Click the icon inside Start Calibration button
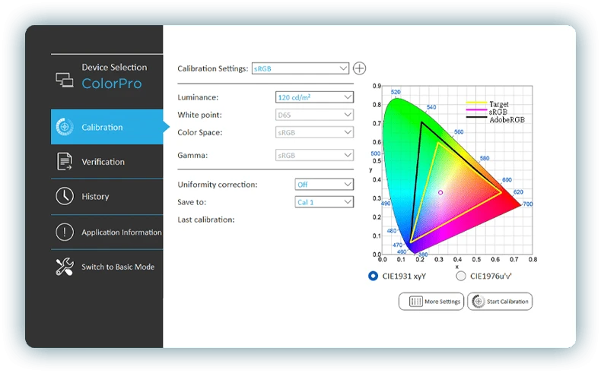The width and height of the screenshot is (601, 373). click(x=478, y=302)
